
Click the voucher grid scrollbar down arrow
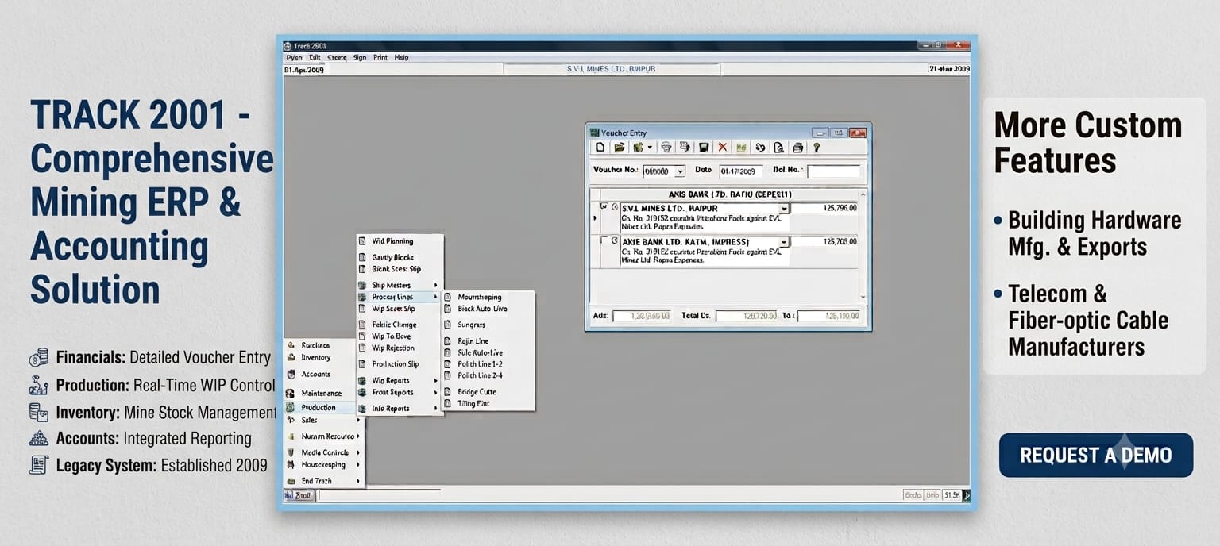[x=863, y=296]
